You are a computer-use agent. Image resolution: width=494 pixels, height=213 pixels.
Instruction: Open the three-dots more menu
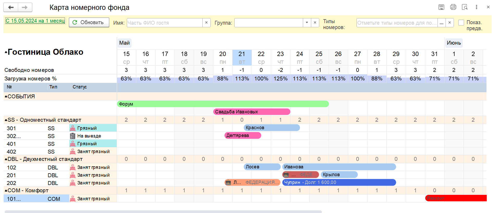[x=477, y=7]
